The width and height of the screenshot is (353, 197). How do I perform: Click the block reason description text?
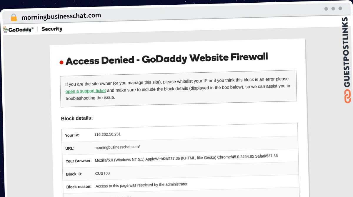[142, 185]
